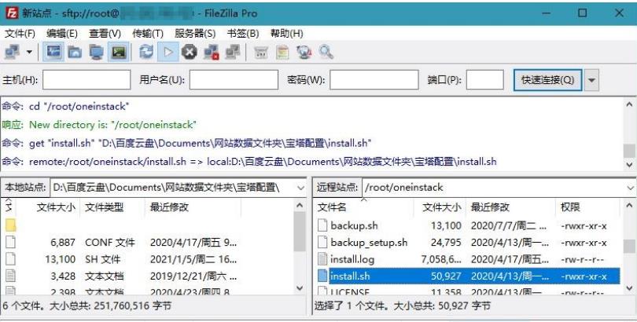Sort remote files by 最近修改 column
The image size is (637, 322).
pos(510,207)
